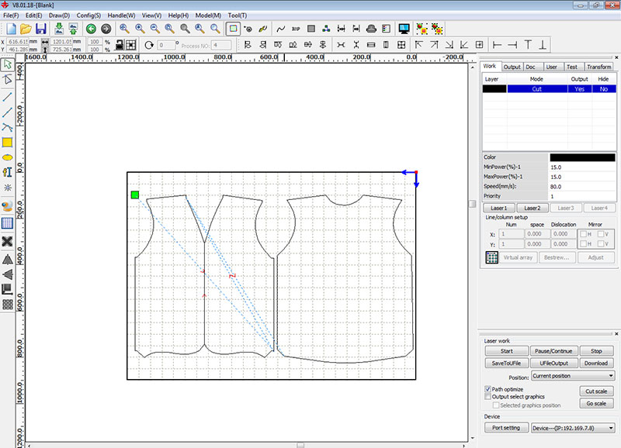Screen dimensions: 621x448
Task: Save the file using the floppy disk icon
Action: point(41,29)
